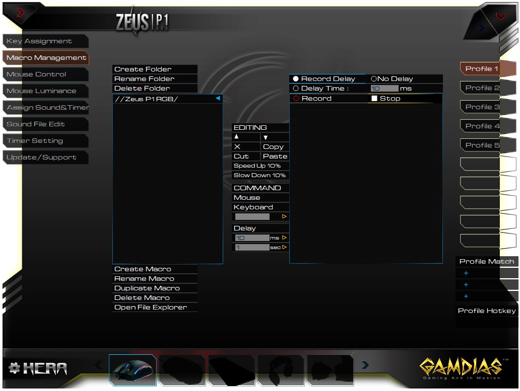Click the first plus under Profile Match
The height and width of the screenshot is (391, 520).
tap(466, 273)
